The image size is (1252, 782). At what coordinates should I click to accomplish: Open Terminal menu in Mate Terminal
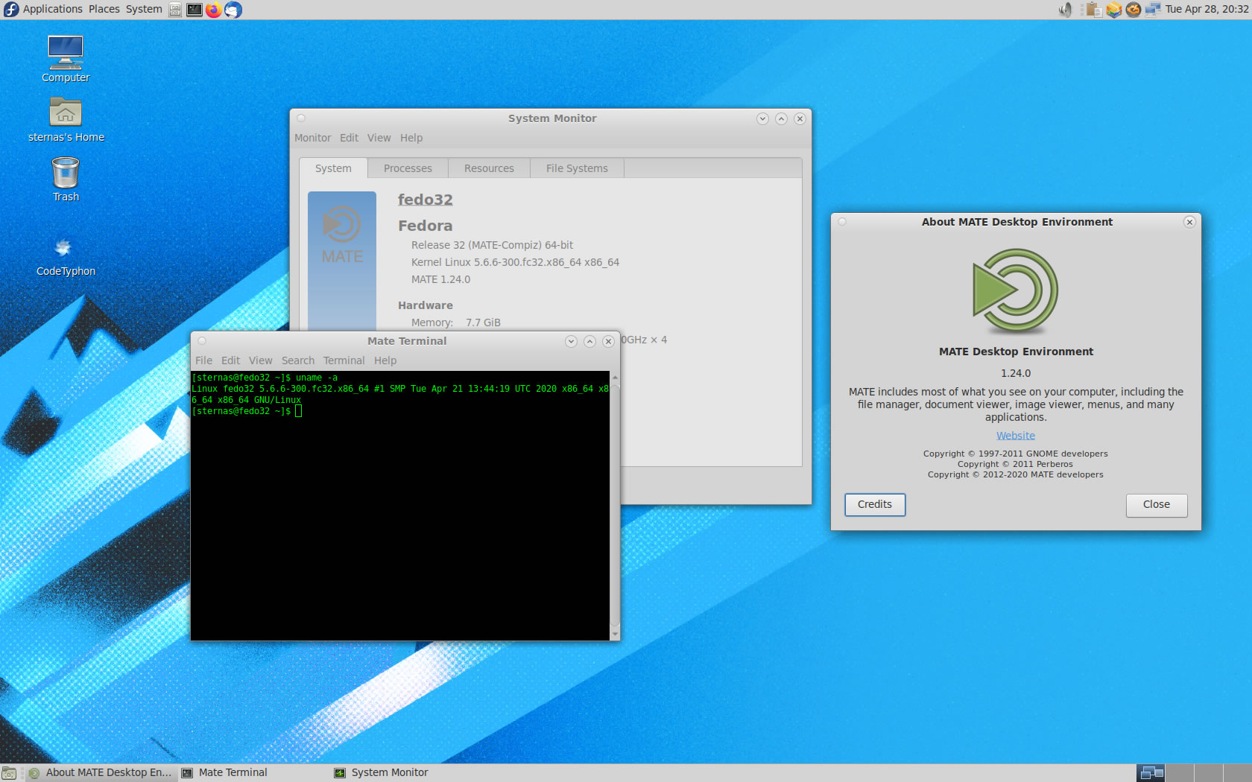(x=344, y=360)
